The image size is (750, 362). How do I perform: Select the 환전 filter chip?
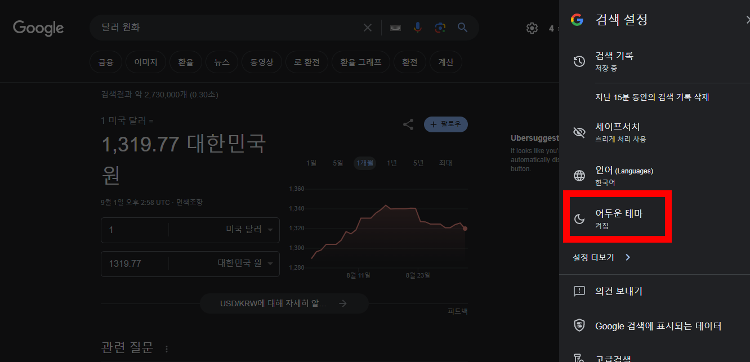[x=410, y=62]
